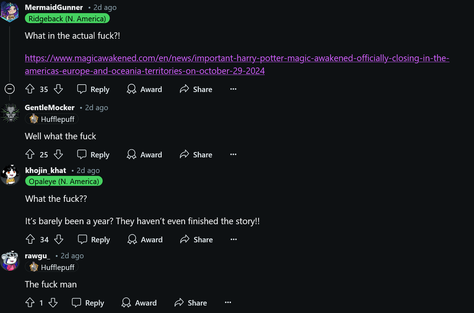This screenshot has width=474, height=313.
Task: Open the overflow menu on MermaidGunner's comment
Action: tap(233, 89)
